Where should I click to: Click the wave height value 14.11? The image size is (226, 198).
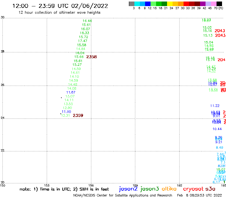[69, 100]
